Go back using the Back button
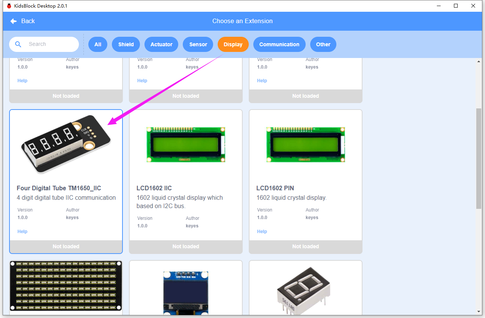The image size is (485, 318). (x=23, y=21)
